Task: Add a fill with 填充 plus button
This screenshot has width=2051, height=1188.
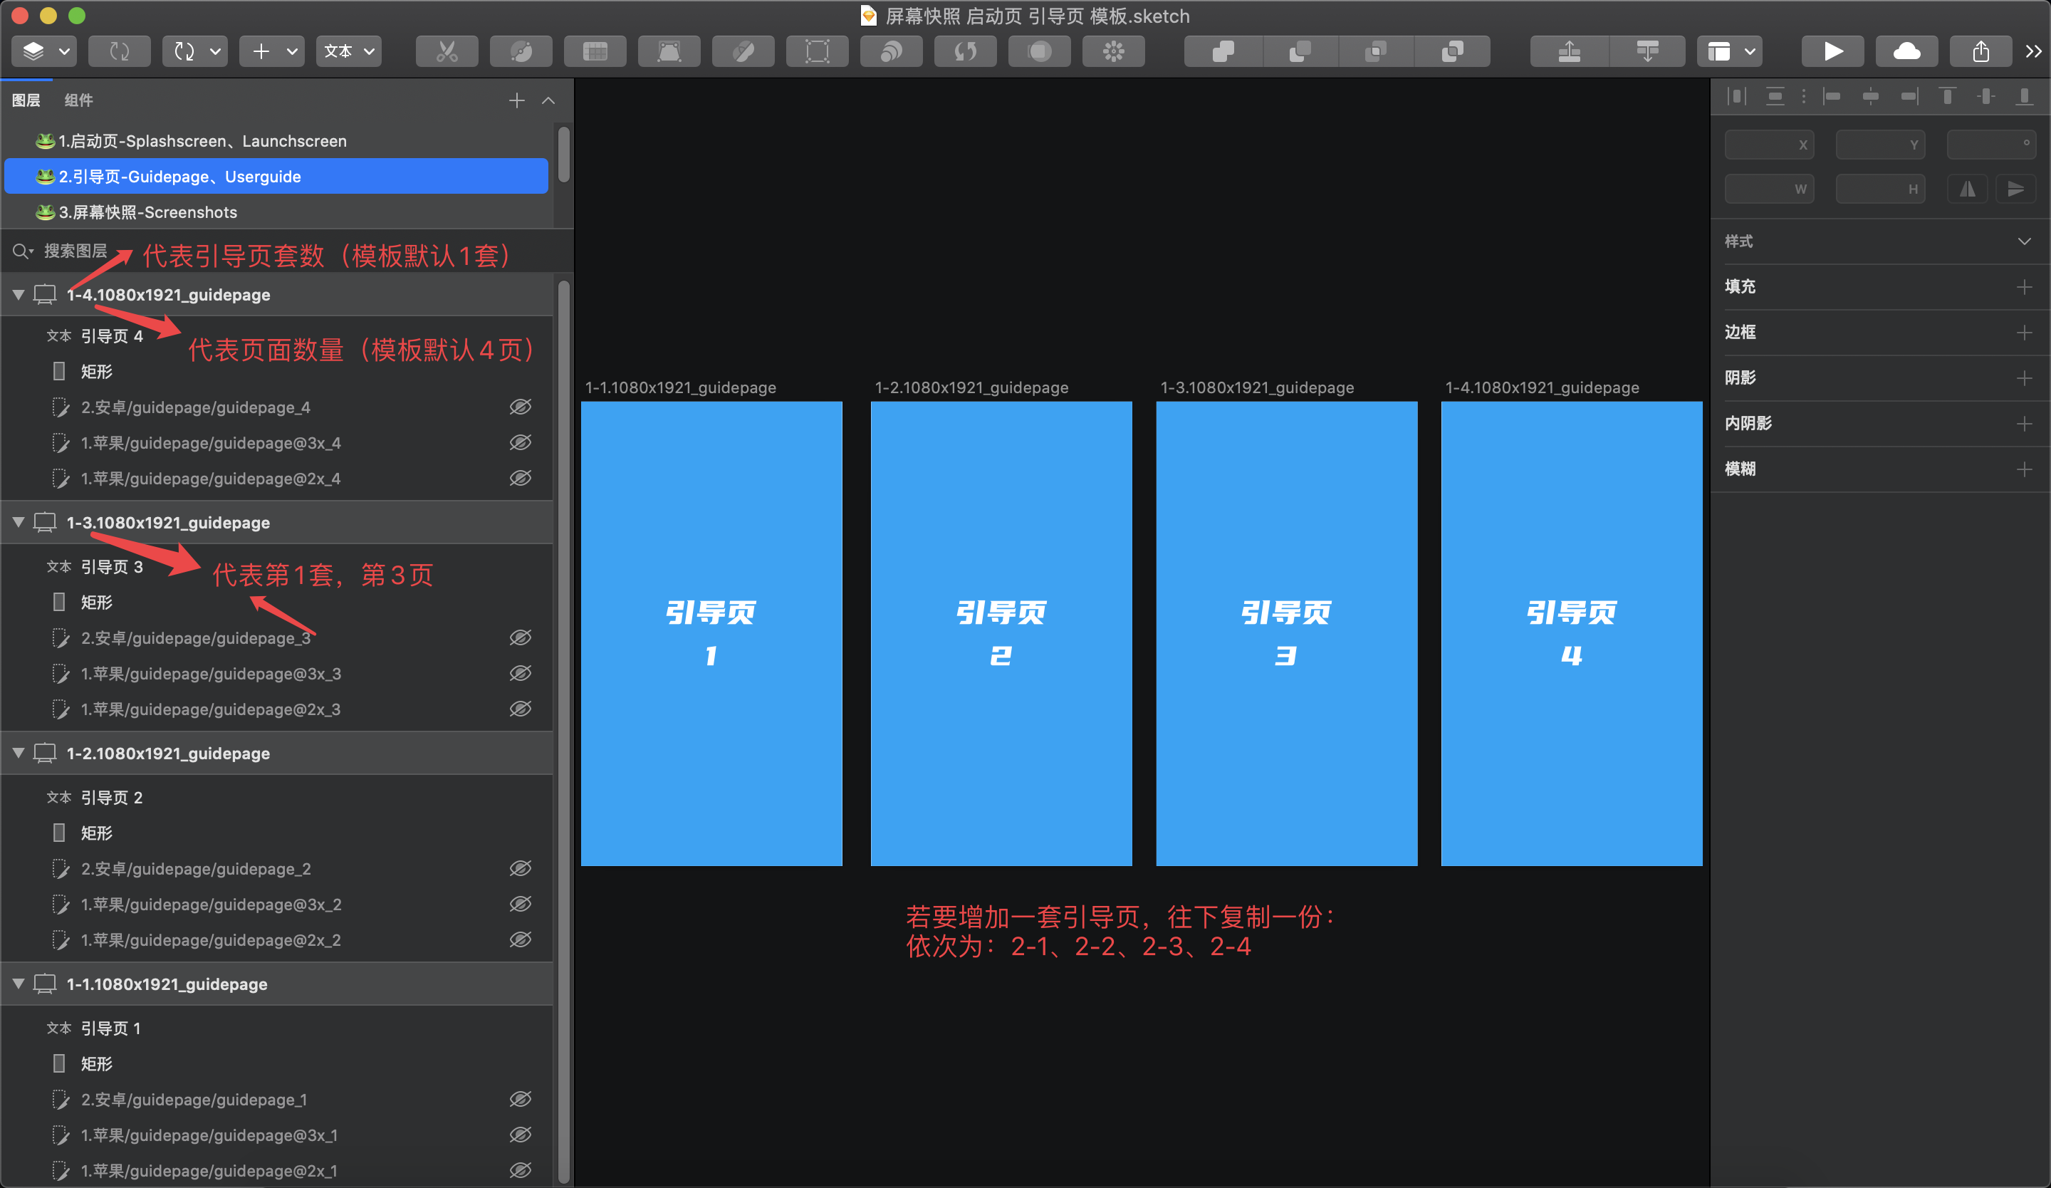Action: (2023, 287)
